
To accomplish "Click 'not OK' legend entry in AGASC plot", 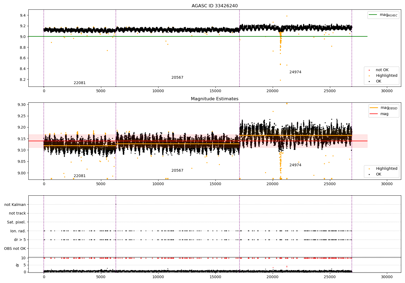I will click(382, 70).
